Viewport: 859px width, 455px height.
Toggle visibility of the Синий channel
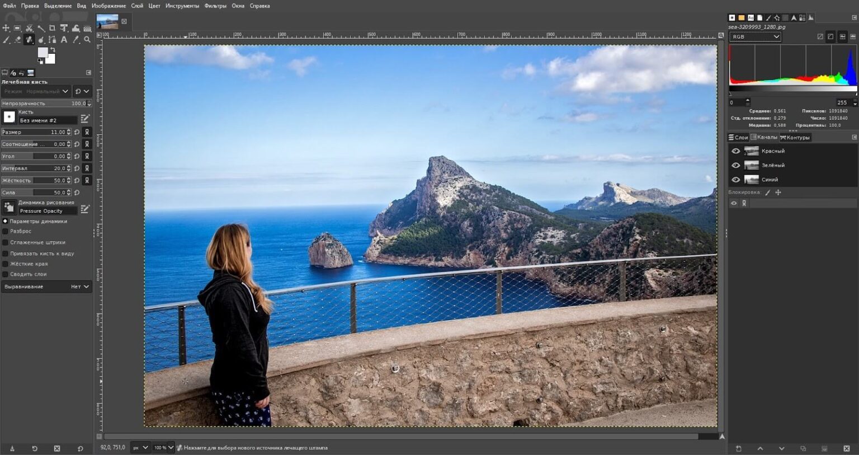[x=735, y=180]
